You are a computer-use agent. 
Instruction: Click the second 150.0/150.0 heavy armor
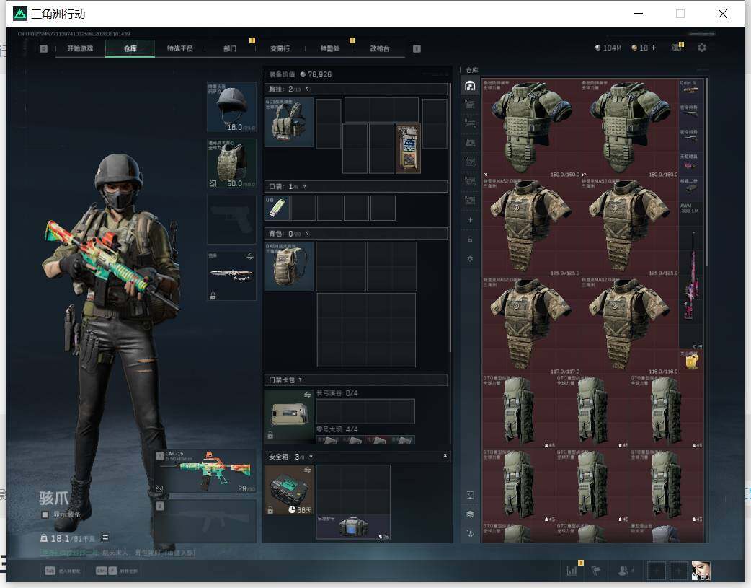click(629, 128)
